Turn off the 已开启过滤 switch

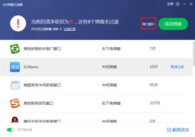point(11,130)
